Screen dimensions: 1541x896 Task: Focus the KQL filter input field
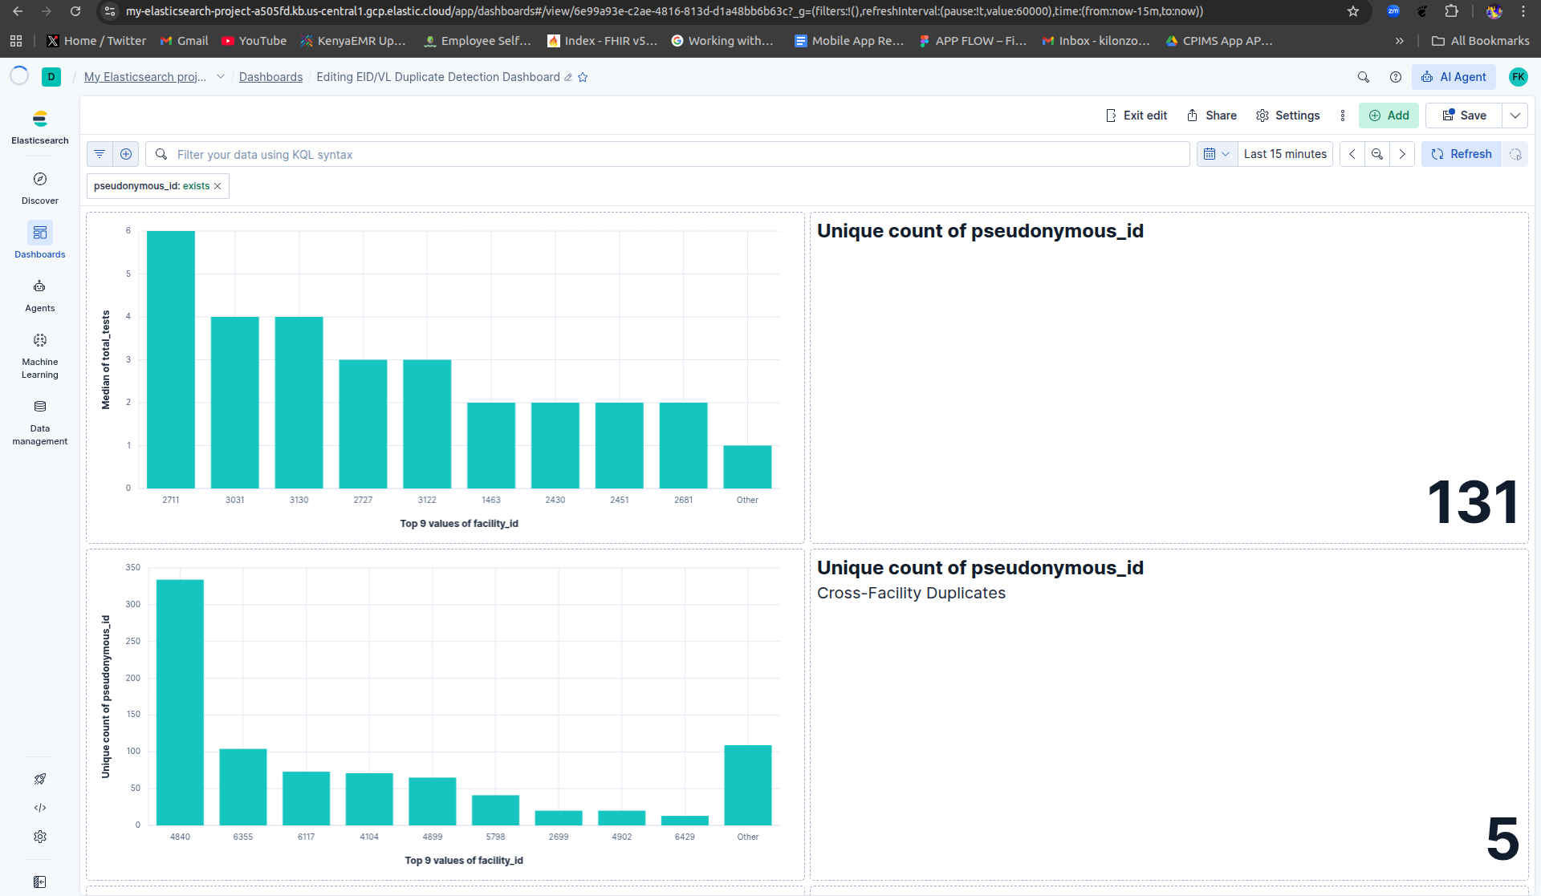tap(666, 154)
